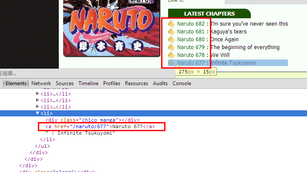The height and width of the screenshot is (172, 307).
Task: Click the connecting status message in status bar
Action: [8, 73]
